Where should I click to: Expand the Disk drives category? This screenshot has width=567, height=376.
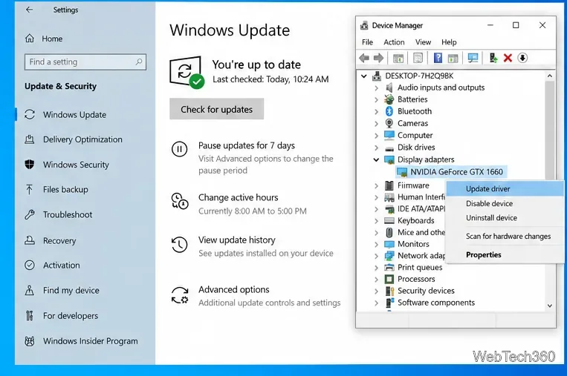[377, 148]
